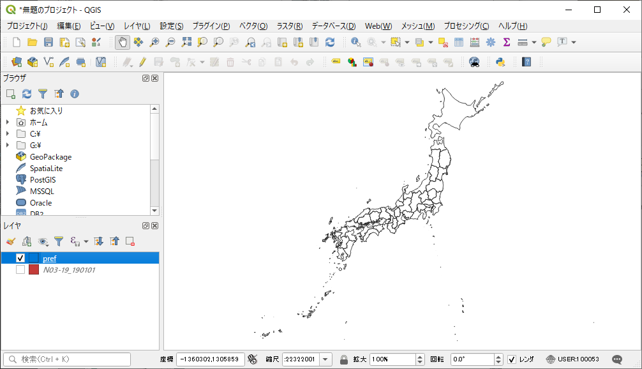Image resolution: width=642 pixels, height=369 pixels.
Task: Click the Identify Features tool
Action: (x=355, y=42)
